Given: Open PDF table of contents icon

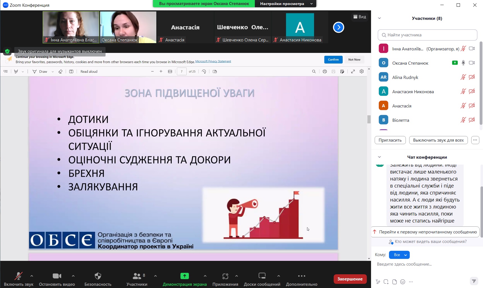Looking at the screenshot, I should (6, 71).
